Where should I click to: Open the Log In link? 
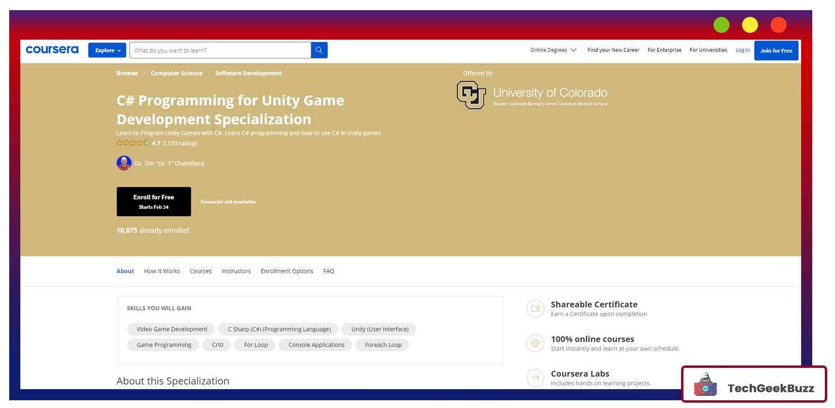[x=742, y=50]
